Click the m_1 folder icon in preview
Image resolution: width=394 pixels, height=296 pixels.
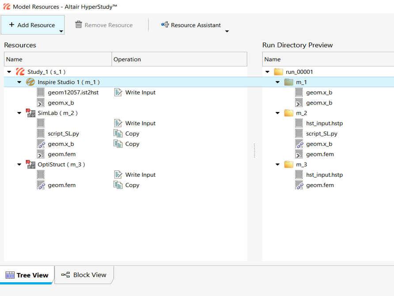[x=289, y=82]
